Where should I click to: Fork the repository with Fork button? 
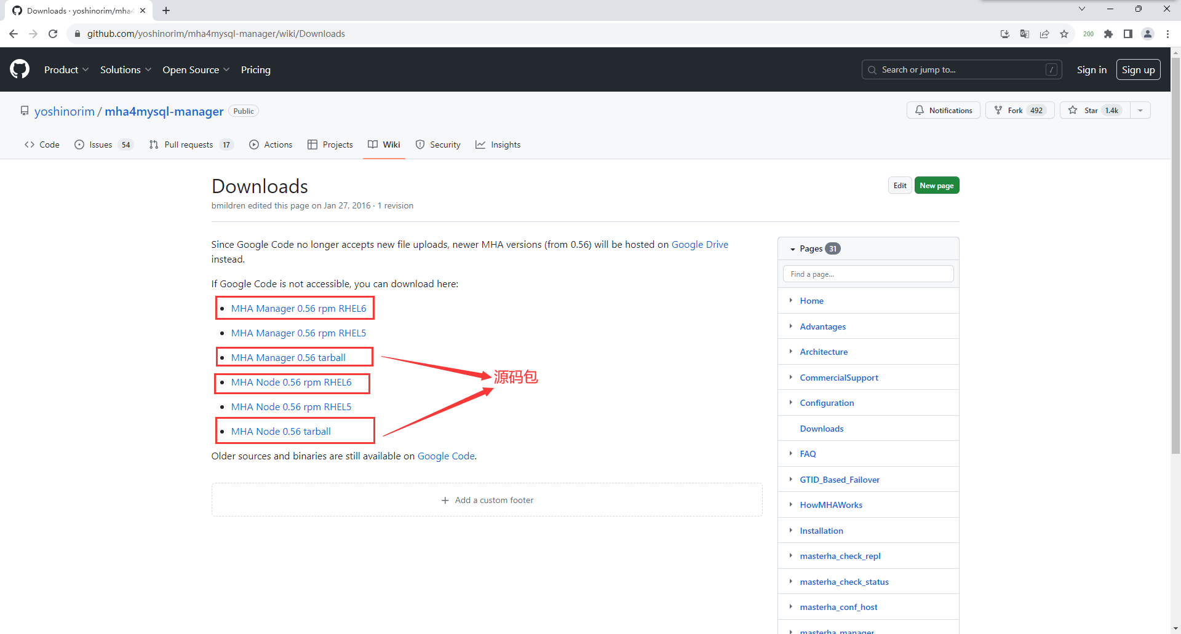tap(1020, 110)
